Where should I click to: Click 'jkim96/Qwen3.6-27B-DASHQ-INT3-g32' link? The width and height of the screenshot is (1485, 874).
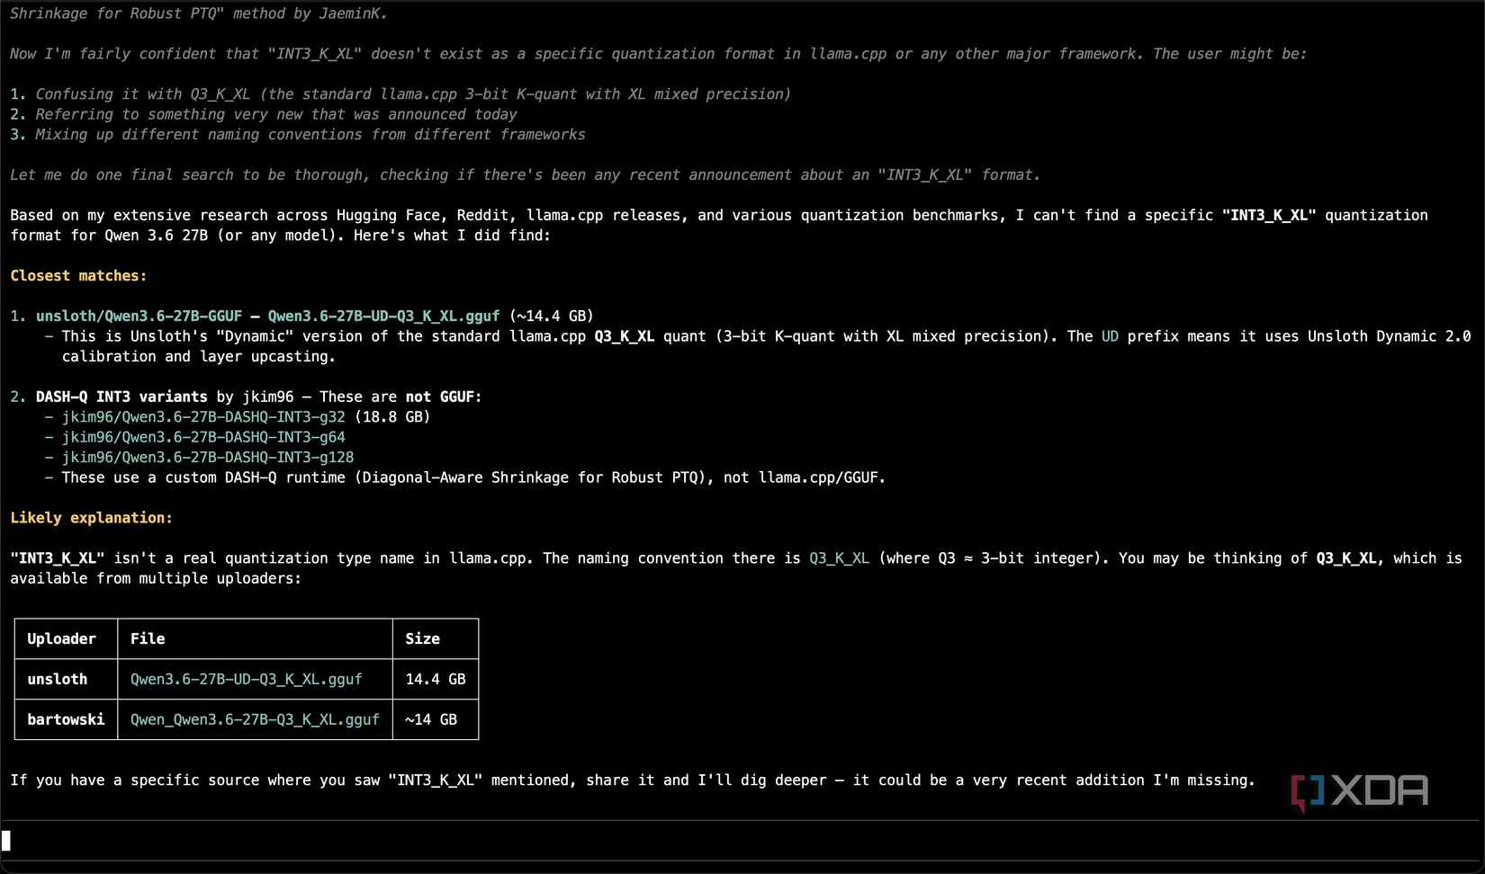tap(203, 417)
